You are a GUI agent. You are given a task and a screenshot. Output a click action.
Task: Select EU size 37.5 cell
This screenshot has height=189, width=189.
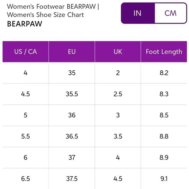pos(72,179)
